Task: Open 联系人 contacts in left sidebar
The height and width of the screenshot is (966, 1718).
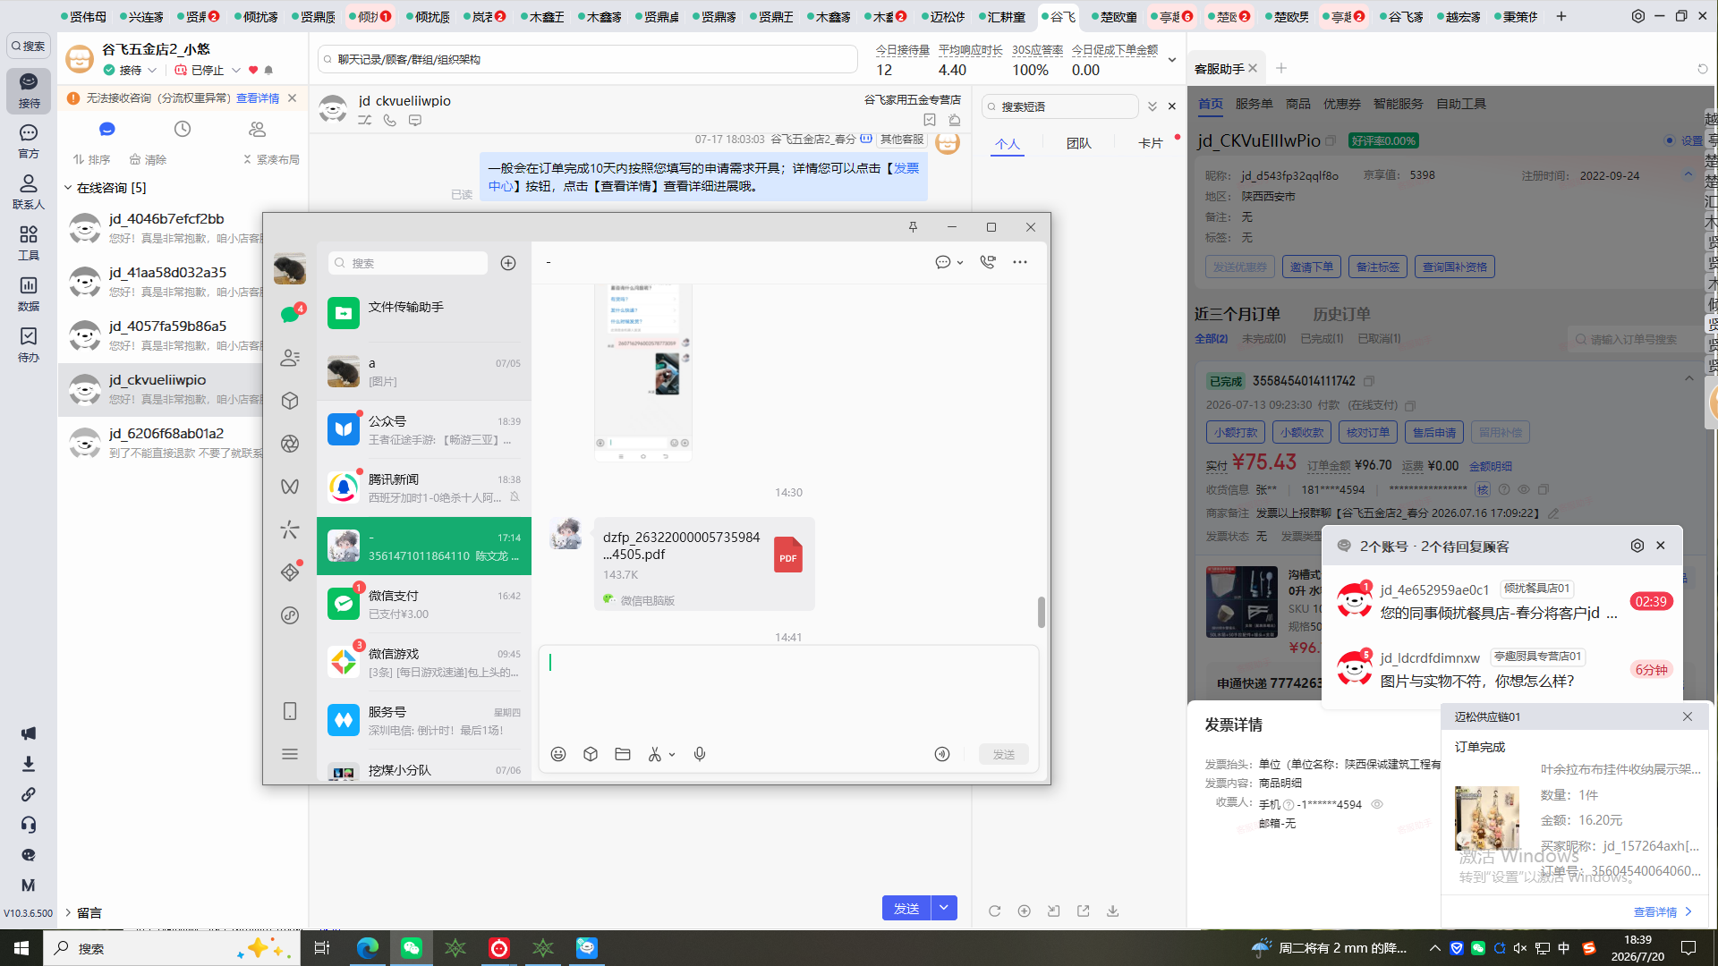Action: pos(29,191)
